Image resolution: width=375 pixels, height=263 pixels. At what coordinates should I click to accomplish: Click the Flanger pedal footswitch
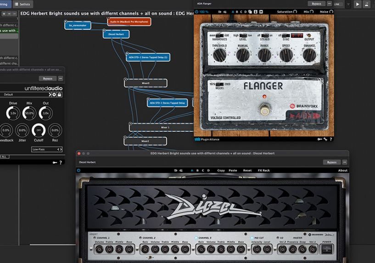pyautogui.click(x=264, y=110)
